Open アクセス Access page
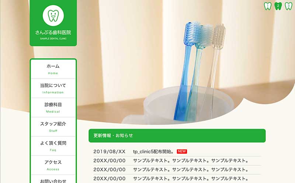 [x=53, y=165]
